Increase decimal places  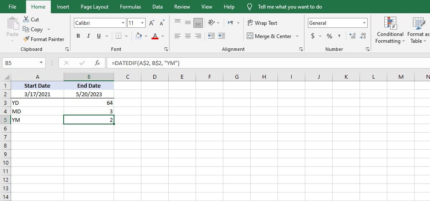click(352, 36)
